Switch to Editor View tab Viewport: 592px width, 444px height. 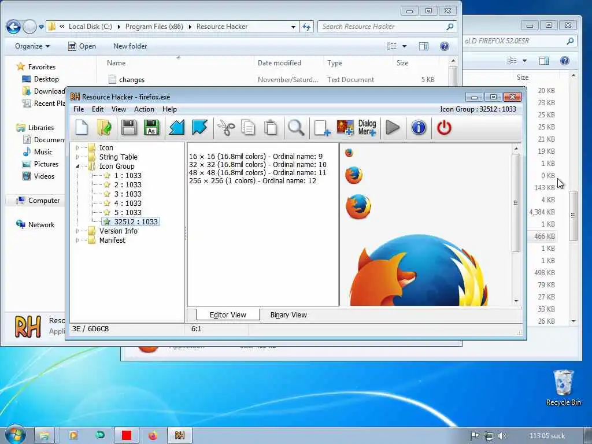[x=228, y=314]
